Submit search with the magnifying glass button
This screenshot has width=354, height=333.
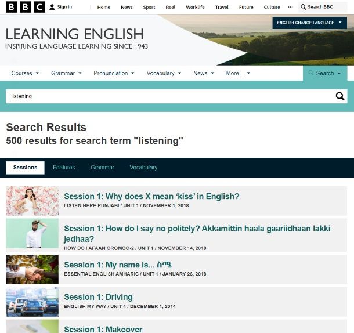click(339, 96)
